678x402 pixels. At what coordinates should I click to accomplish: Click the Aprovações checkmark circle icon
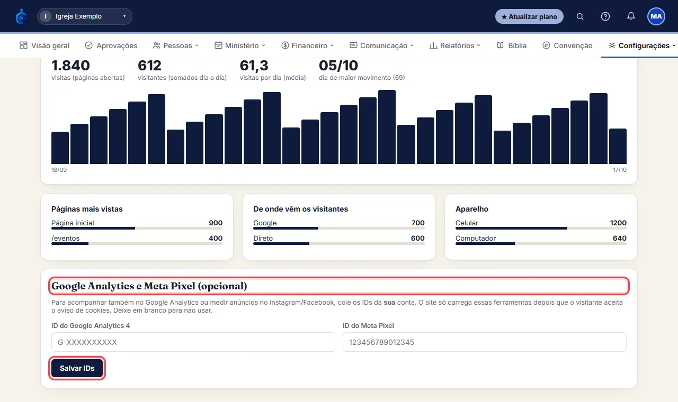click(x=89, y=45)
